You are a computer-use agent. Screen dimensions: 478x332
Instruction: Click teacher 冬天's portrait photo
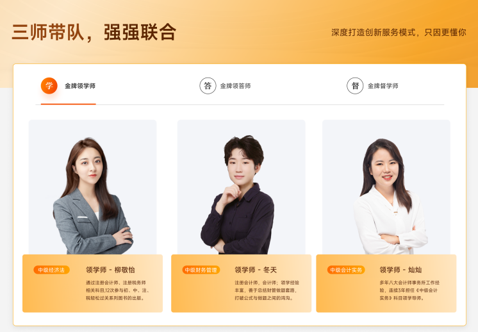tap(242, 187)
